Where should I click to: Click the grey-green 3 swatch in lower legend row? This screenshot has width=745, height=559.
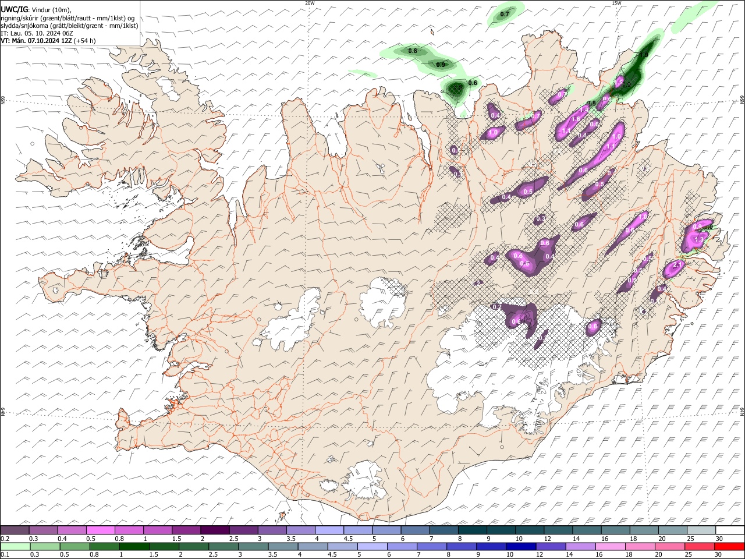[253, 546]
